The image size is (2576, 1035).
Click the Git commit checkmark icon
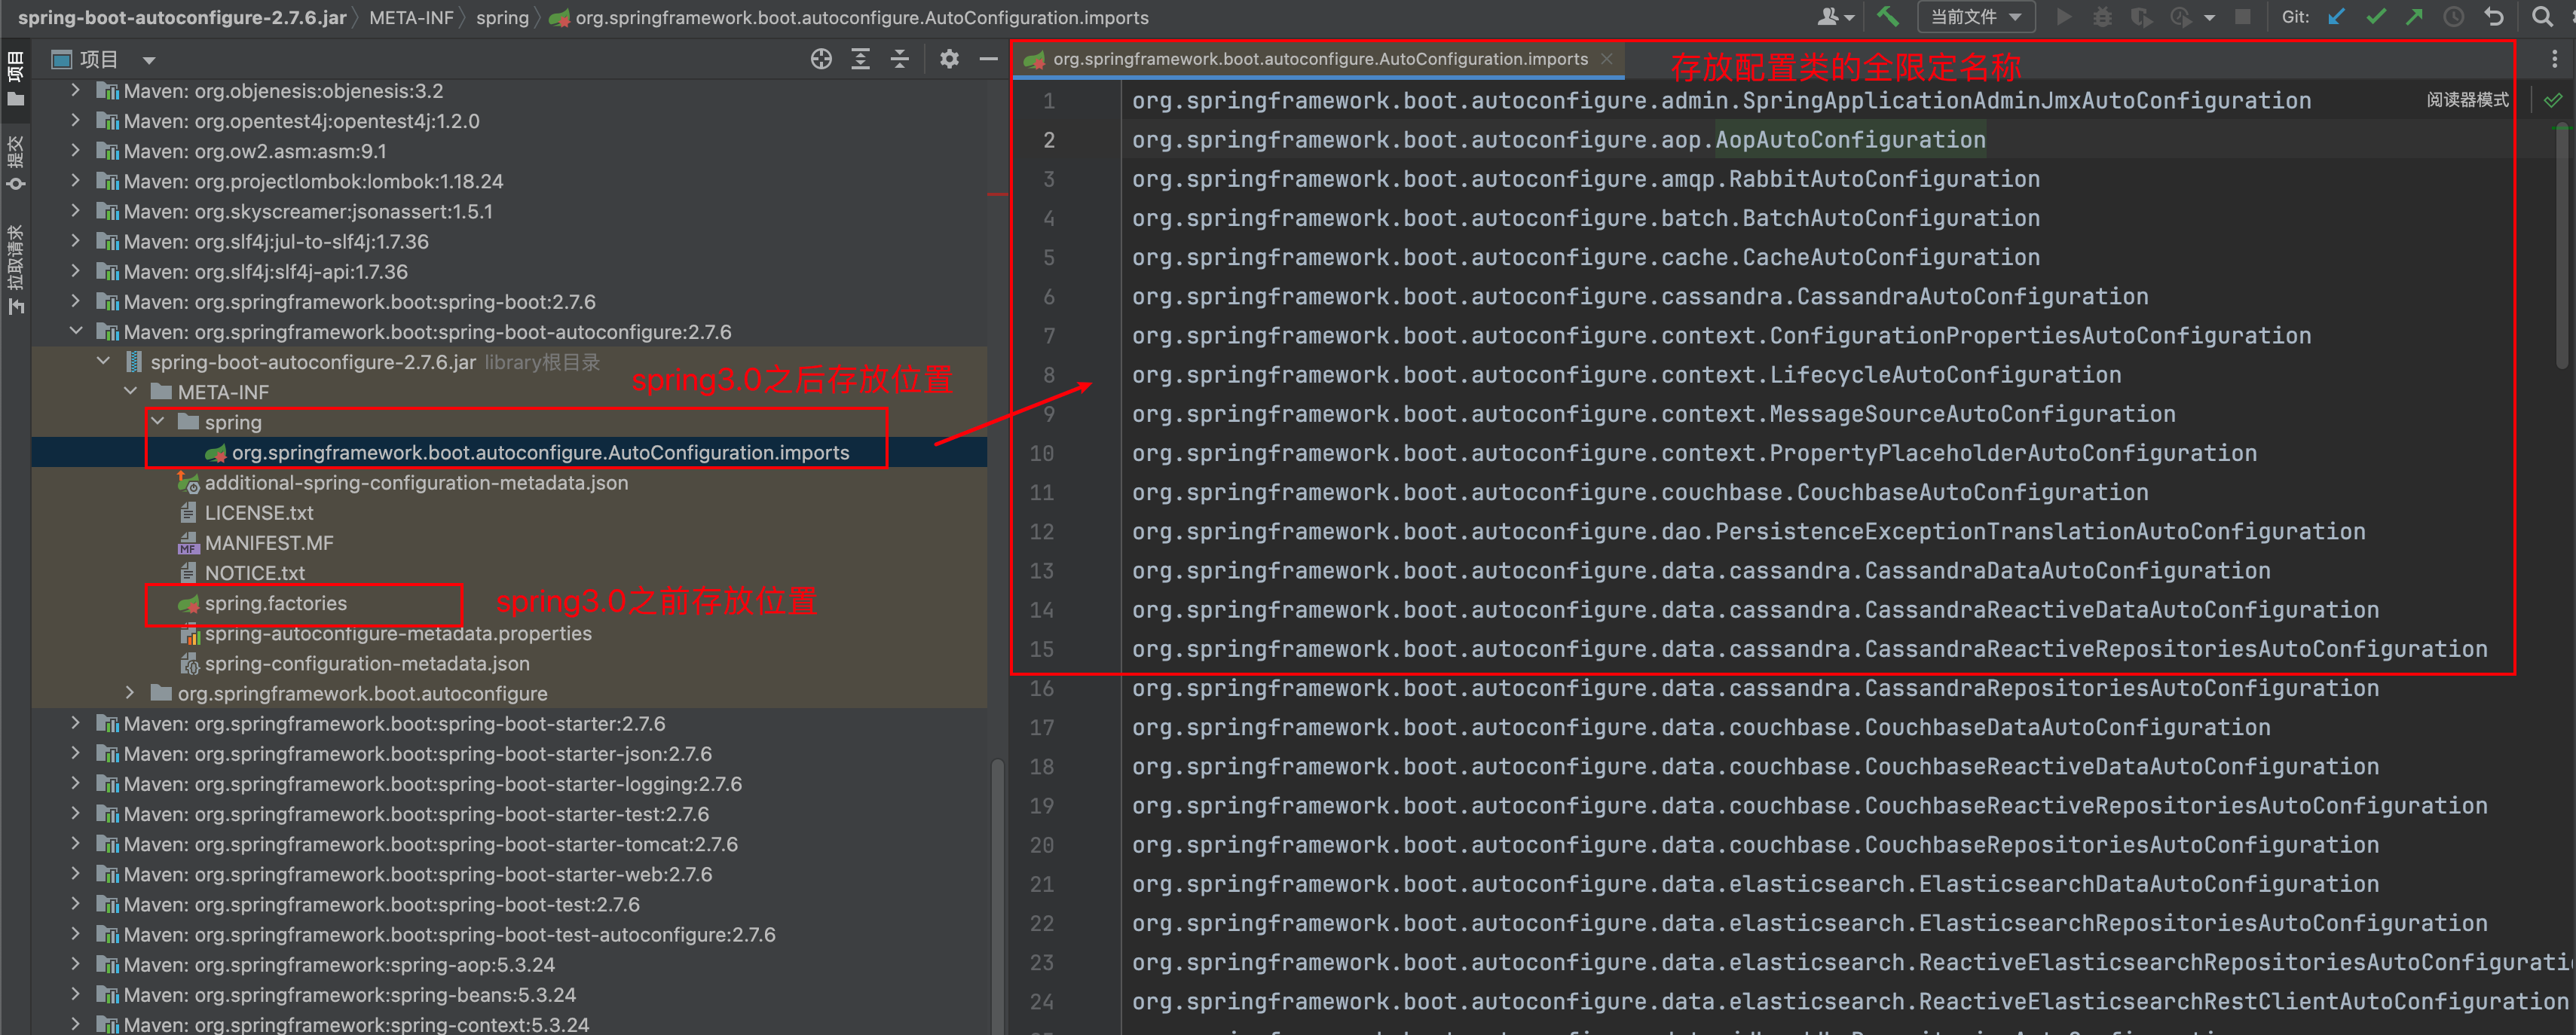coord(2376,17)
